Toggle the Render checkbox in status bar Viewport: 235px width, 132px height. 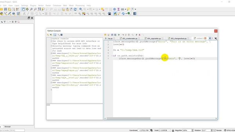(x=214, y=131)
